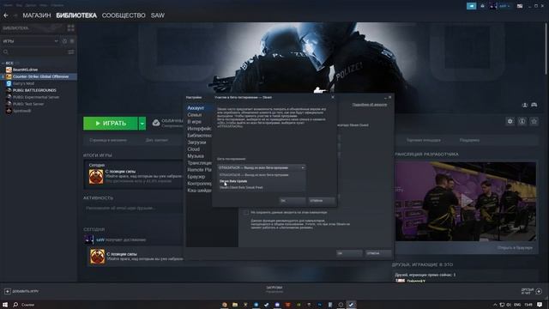Open friends and chat plus icon
The width and height of the screenshot is (549, 309).
[539, 291]
